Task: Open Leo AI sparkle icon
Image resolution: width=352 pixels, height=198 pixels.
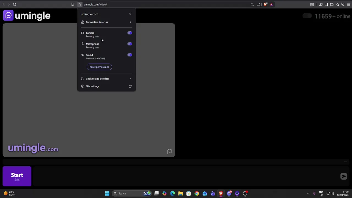Action: click(337, 4)
